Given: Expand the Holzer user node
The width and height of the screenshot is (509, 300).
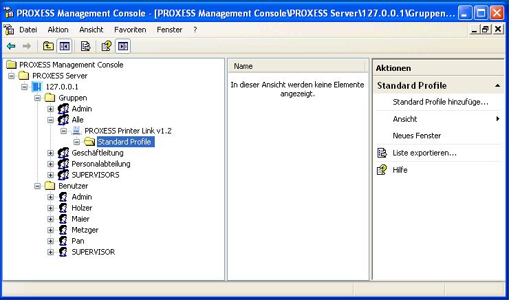Looking at the screenshot, I should coord(50,208).
